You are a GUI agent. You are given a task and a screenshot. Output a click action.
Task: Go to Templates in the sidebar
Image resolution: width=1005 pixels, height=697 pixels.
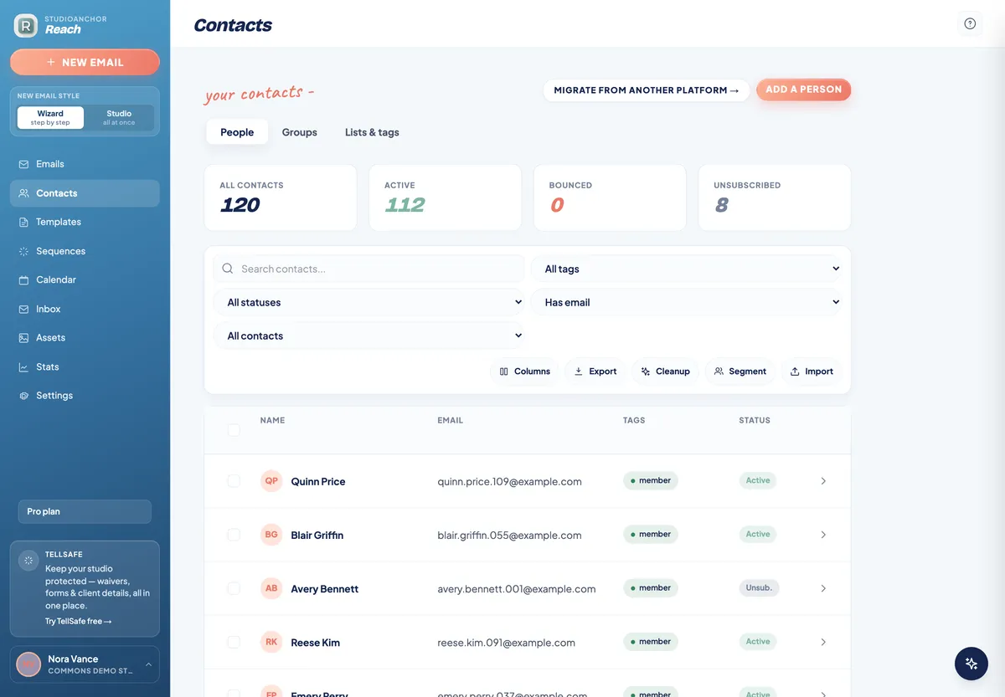(x=85, y=223)
